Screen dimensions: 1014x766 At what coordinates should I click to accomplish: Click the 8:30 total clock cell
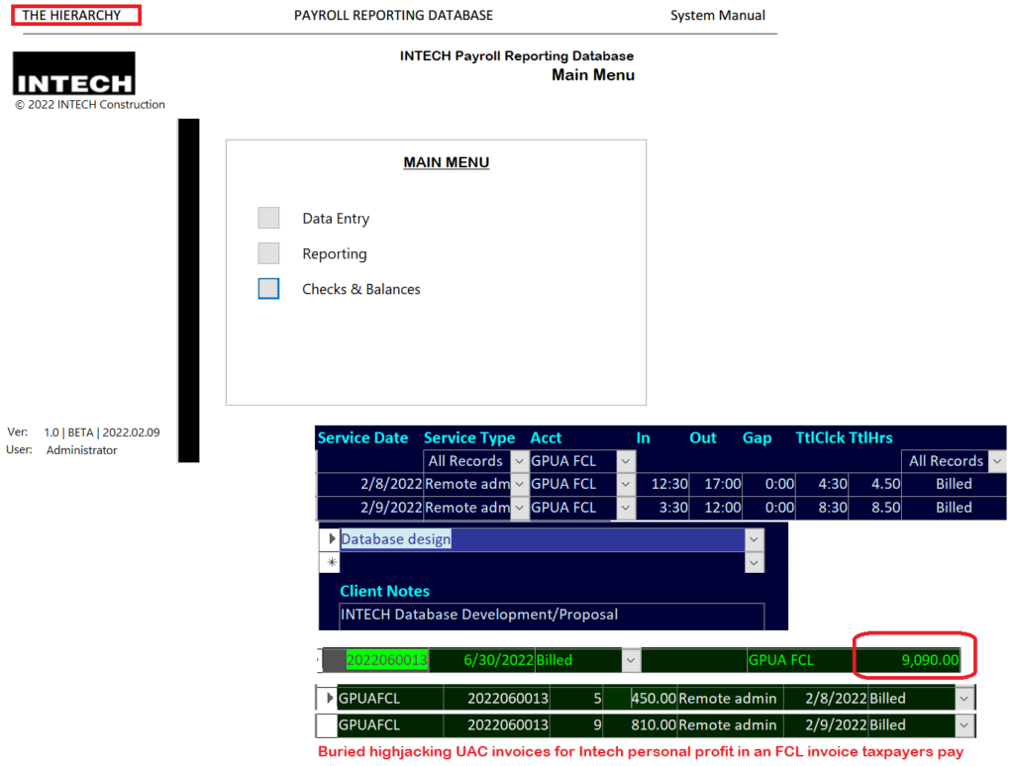pos(822,508)
